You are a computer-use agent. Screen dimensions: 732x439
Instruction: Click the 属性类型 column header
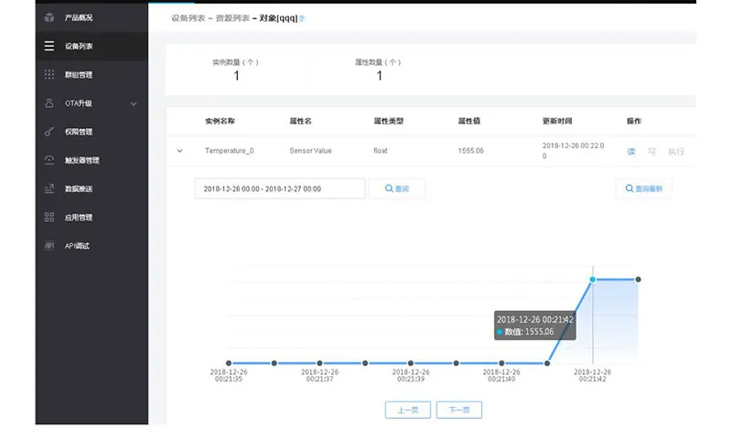click(388, 121)
